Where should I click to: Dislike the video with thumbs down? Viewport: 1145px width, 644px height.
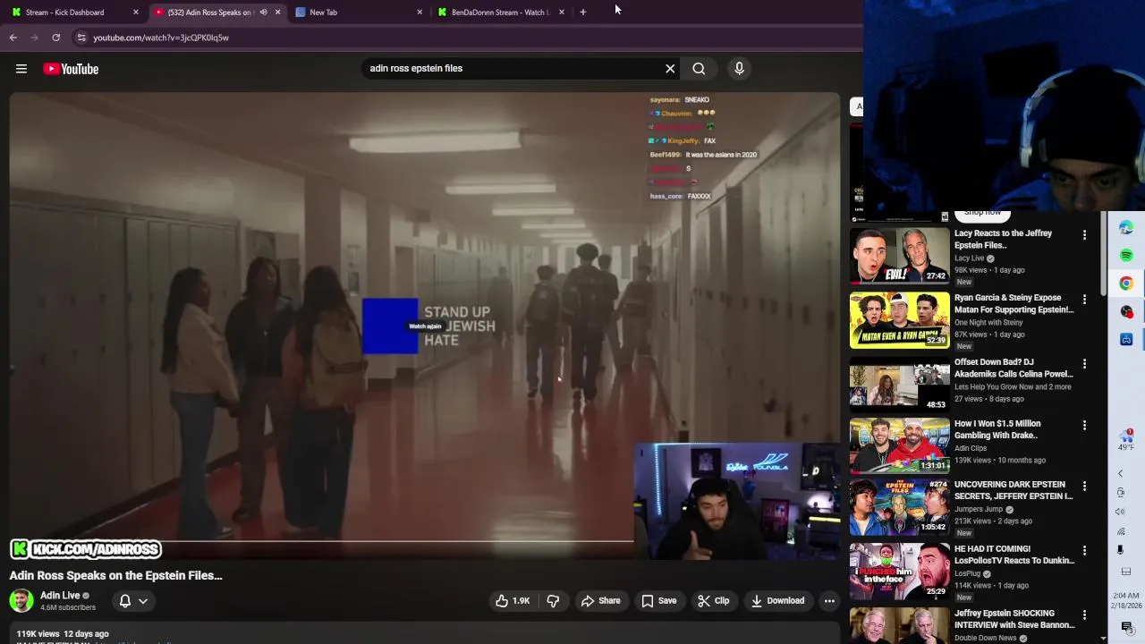point(553,601)
